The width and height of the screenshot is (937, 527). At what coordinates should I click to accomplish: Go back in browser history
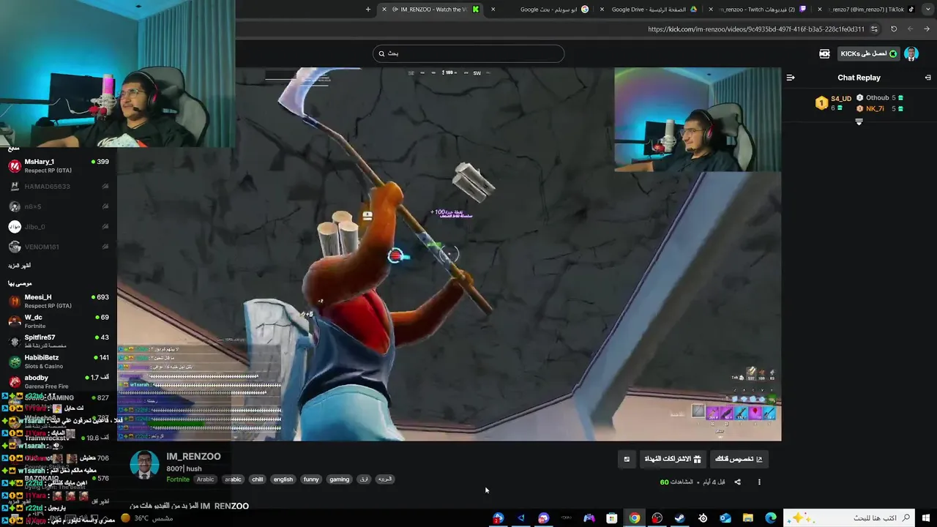(x=927, y=29)
